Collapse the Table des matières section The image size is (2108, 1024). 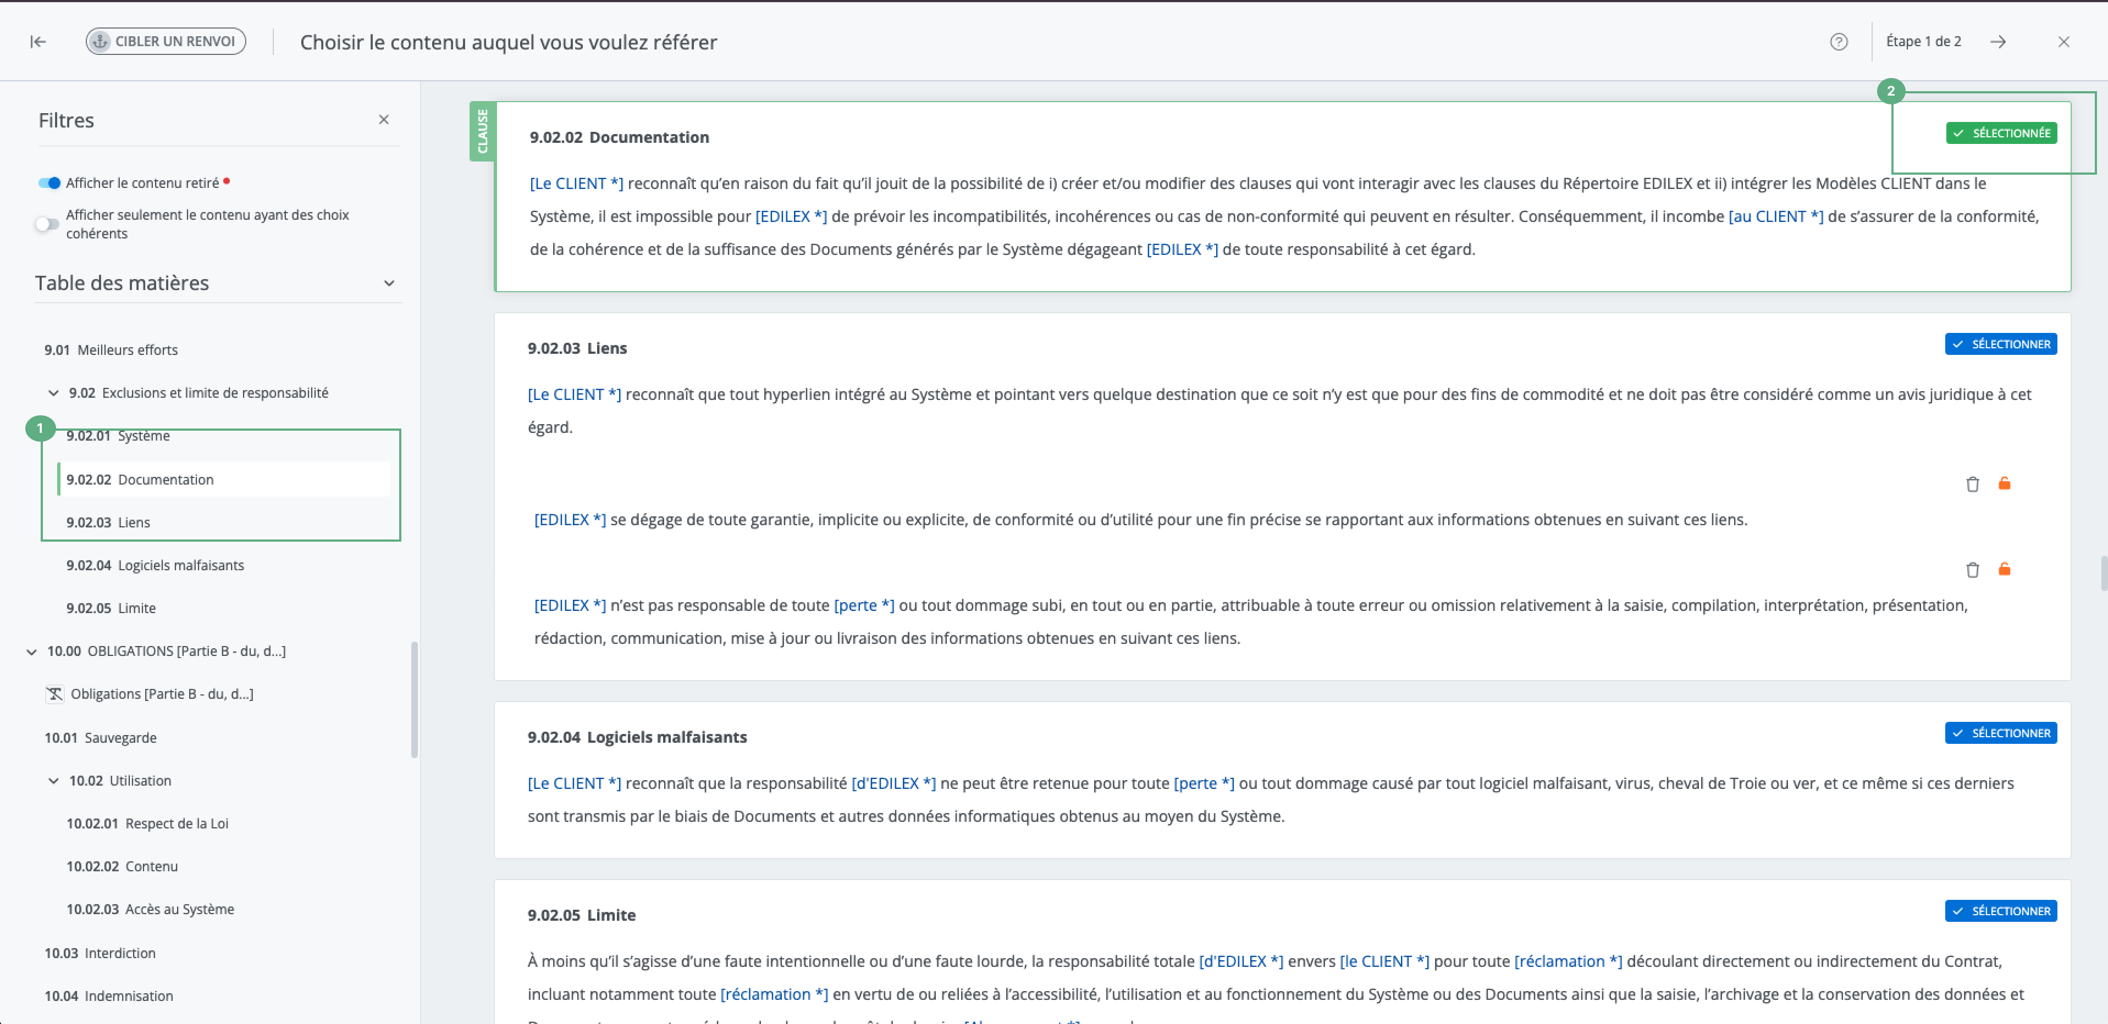pos(389,283)
